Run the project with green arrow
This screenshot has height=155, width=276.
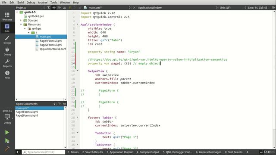(x=7, y=132)
